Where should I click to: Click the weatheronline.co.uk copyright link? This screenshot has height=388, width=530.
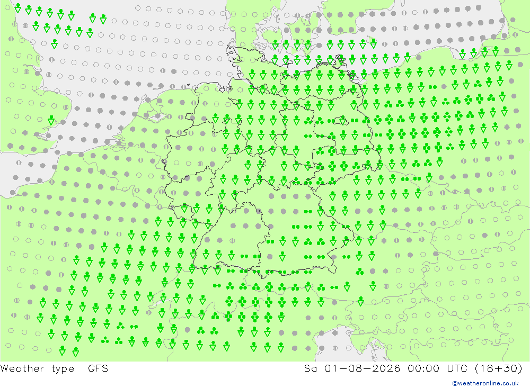485,383
